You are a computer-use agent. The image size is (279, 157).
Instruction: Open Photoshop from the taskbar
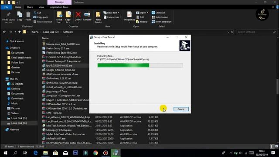click(x=75, y=153)
